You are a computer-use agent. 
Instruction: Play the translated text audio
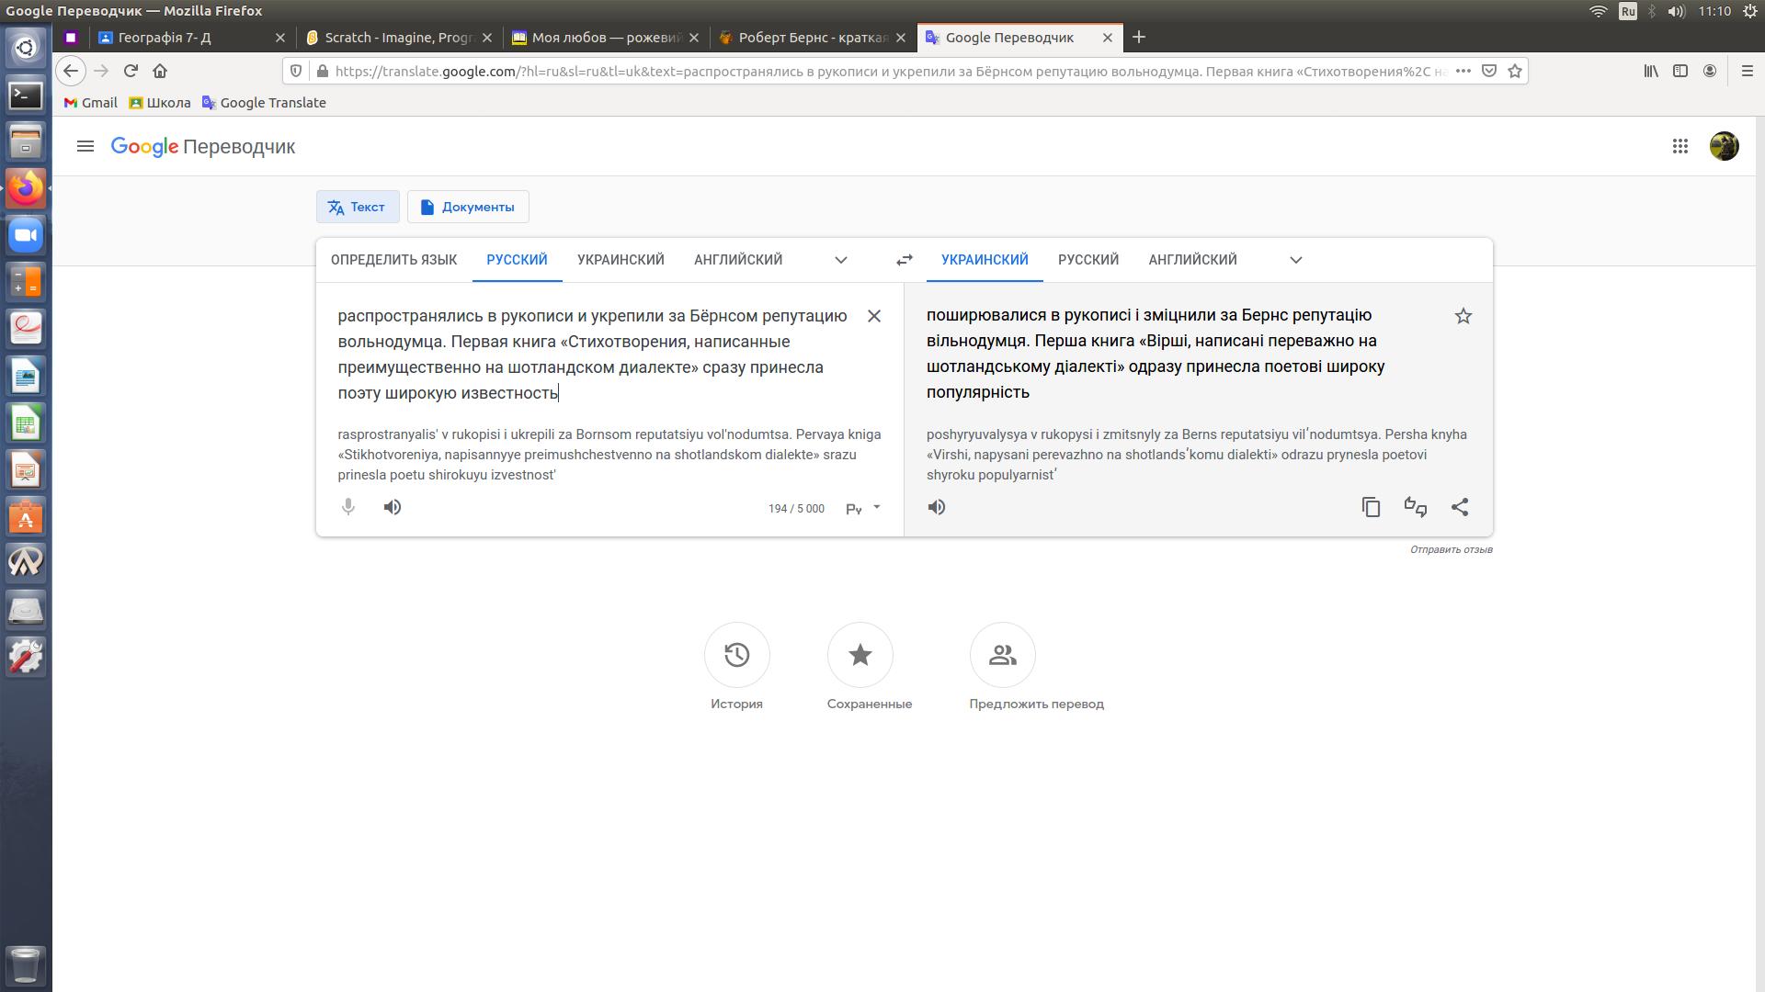937,507
